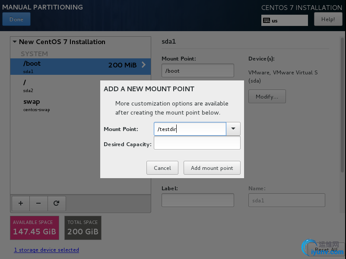Click the Add mount point button
The image size is (346, 259).
coord(212,168)
